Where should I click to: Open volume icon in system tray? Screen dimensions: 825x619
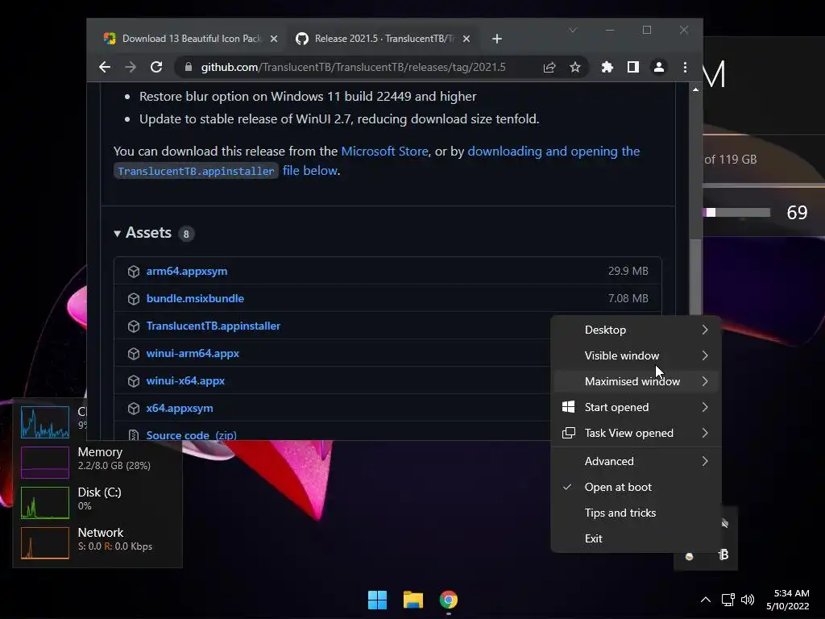click(747, 600)
